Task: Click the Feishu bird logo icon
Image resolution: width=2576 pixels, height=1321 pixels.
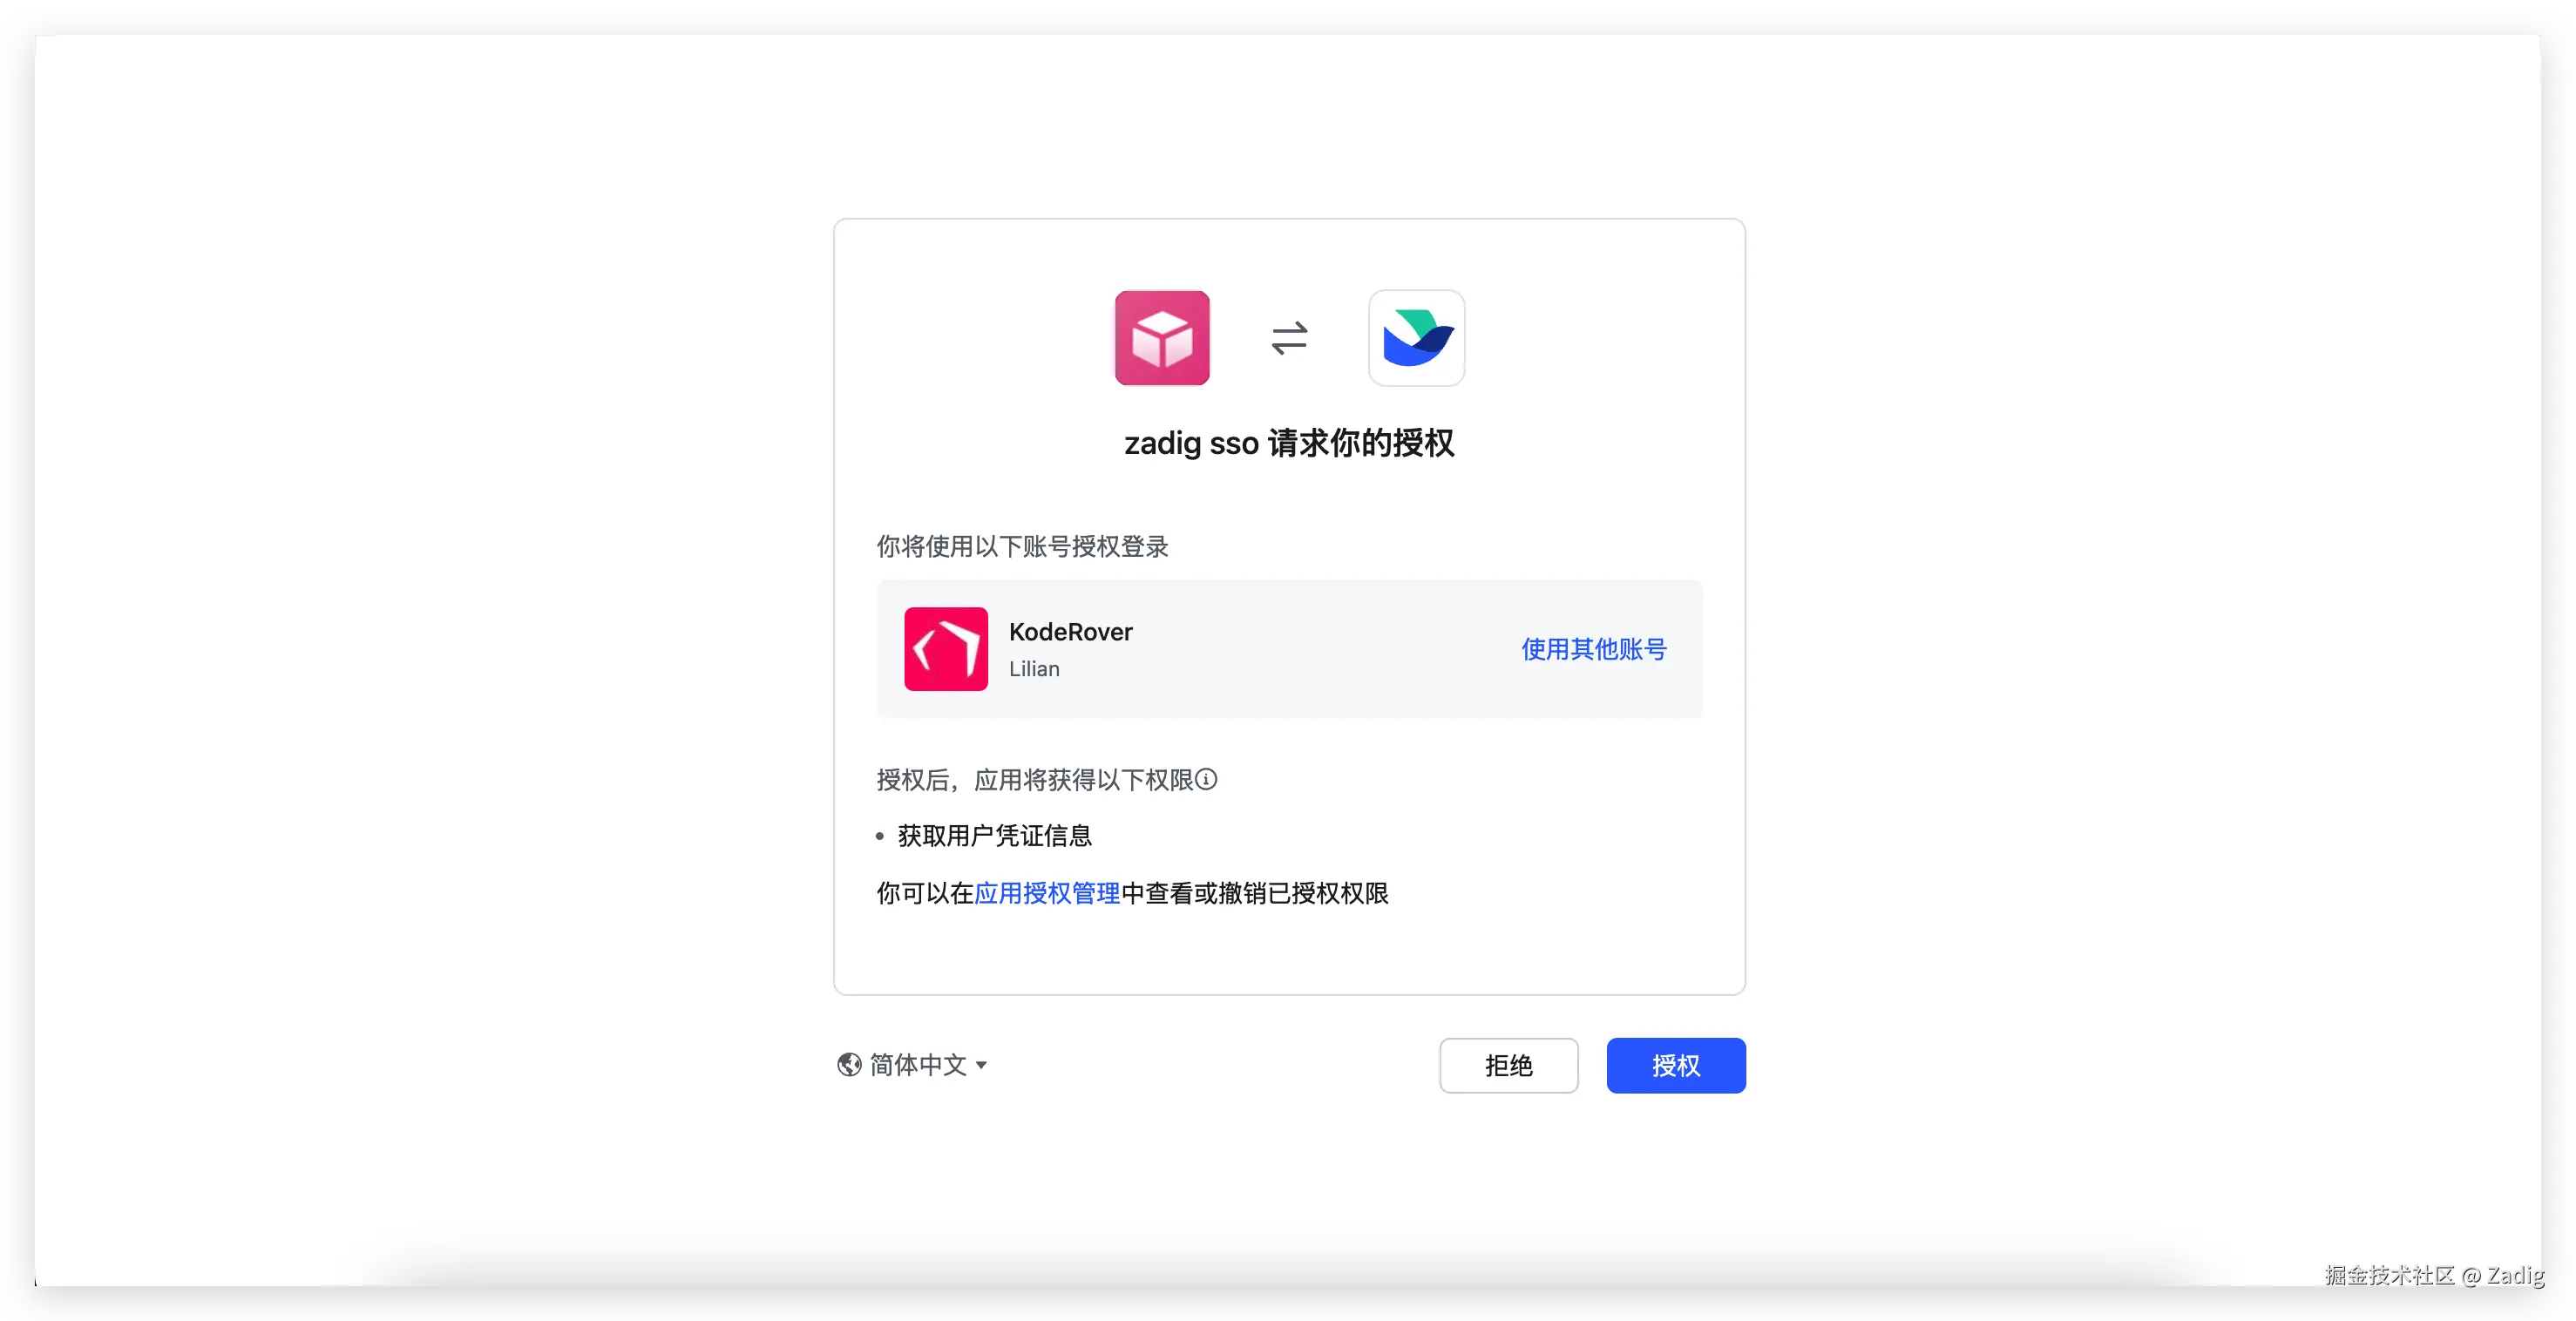Action: click(x=1416, y=338)
